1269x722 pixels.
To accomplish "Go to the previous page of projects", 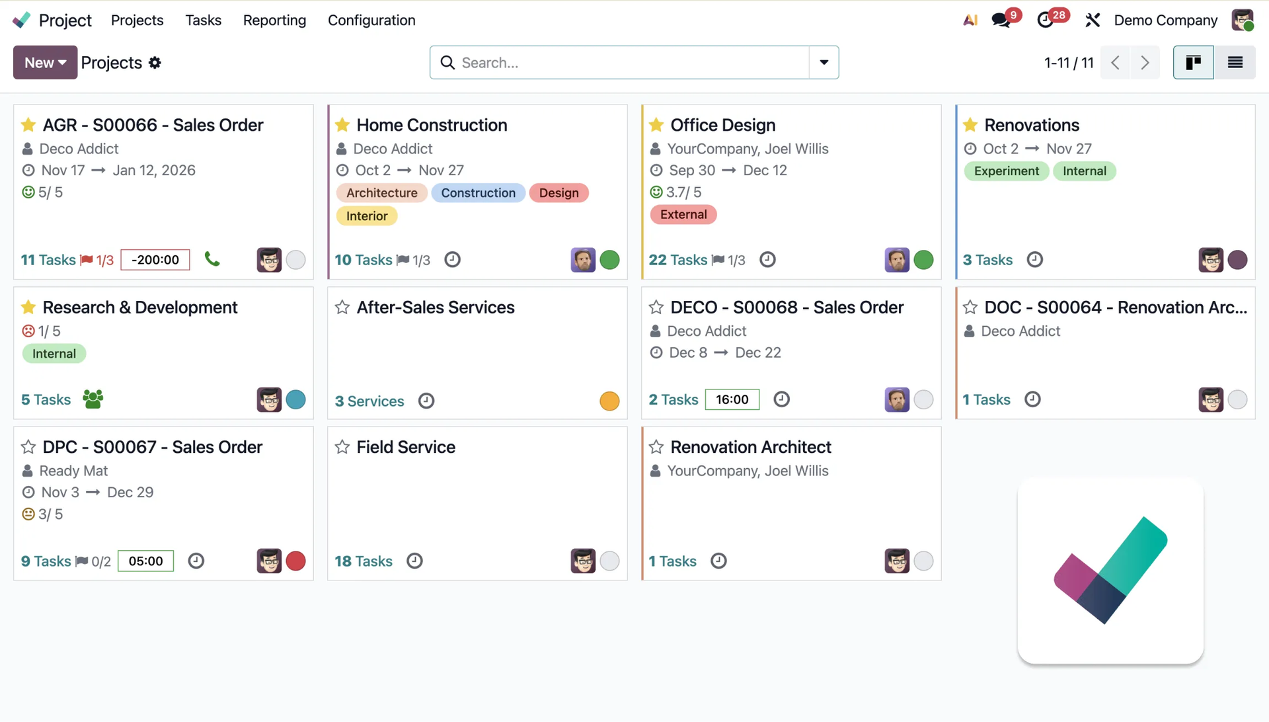I will (1116, 63).
